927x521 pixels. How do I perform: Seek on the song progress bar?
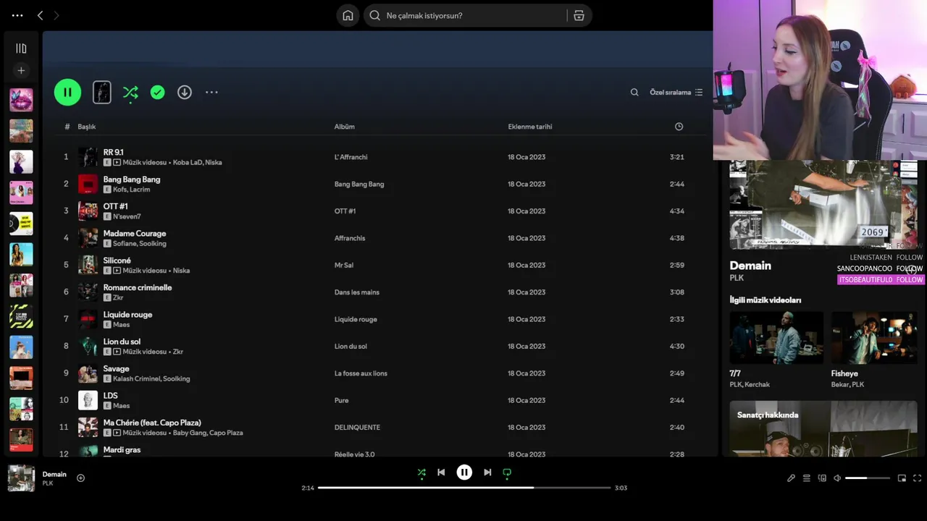click(x=464, y=488)
